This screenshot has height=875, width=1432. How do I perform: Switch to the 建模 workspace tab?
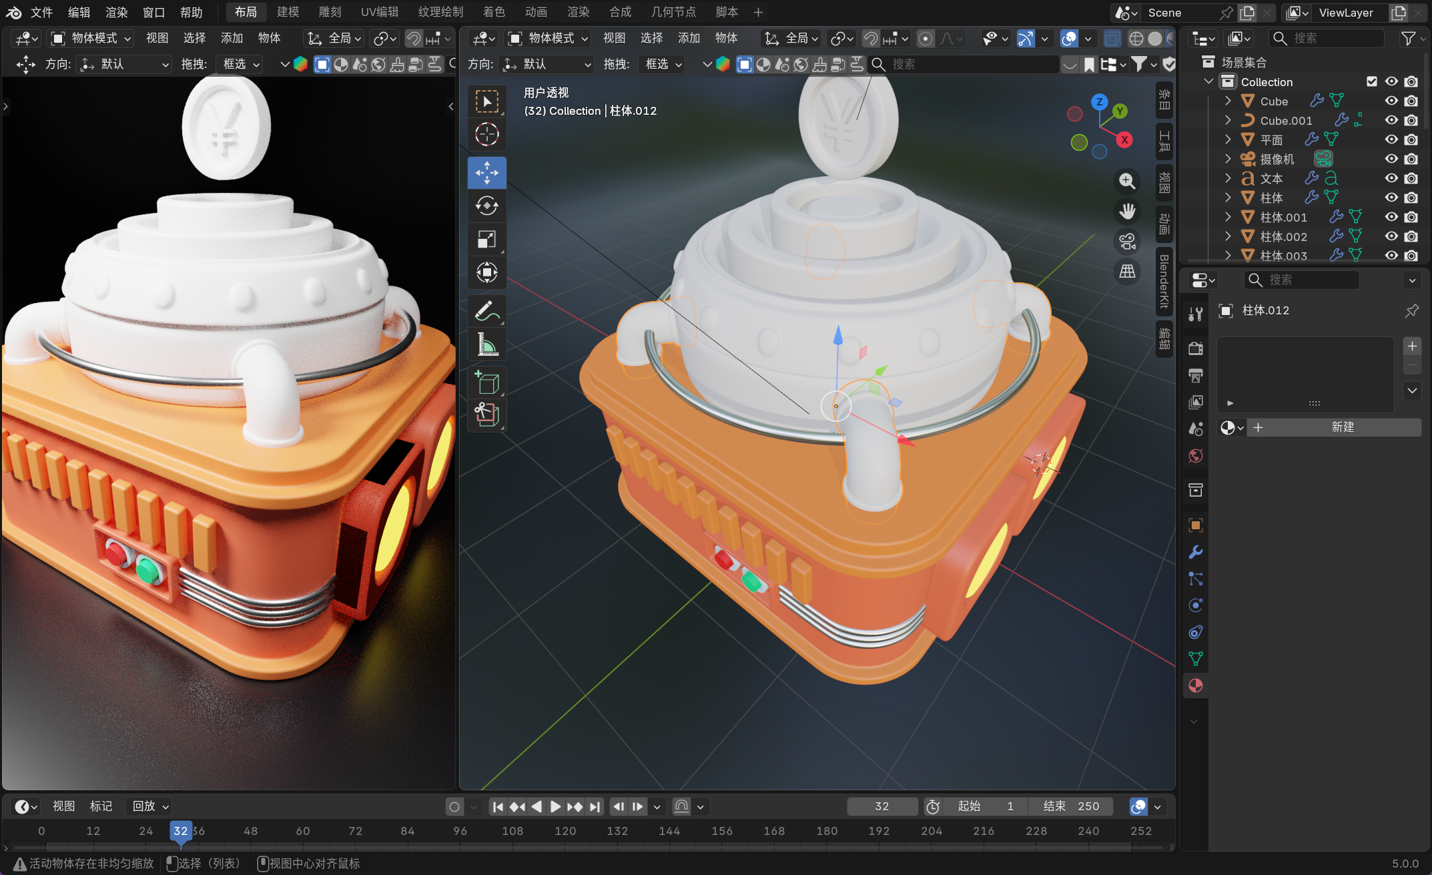(288, 12)
